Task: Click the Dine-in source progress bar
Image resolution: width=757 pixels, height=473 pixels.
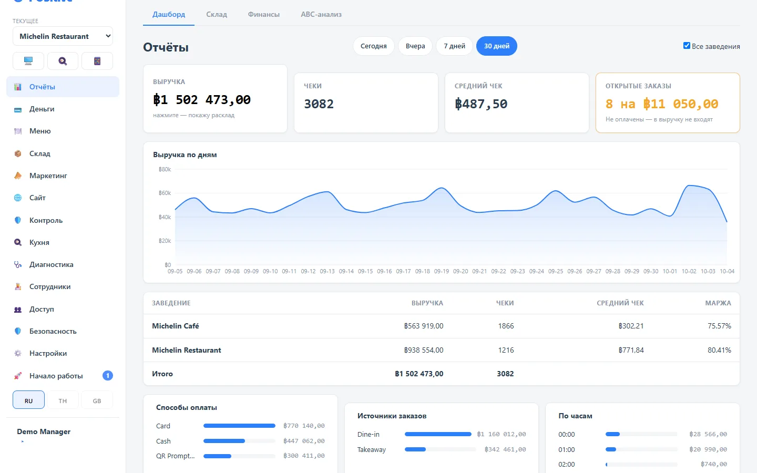Action: tap(438, 434)
